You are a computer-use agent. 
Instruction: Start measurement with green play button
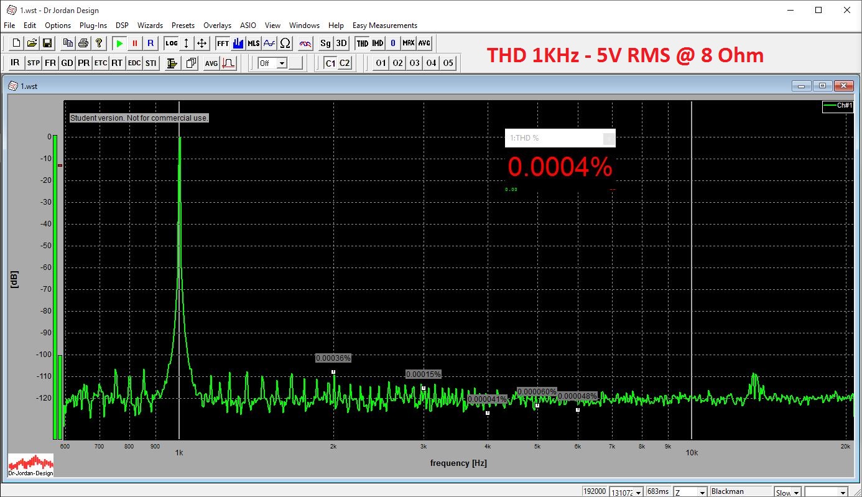tap(119, 44)
